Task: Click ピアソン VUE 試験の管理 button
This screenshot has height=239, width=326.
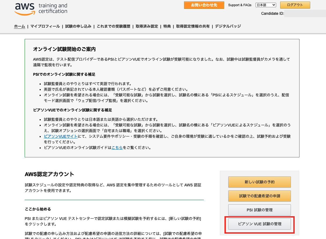Action: click(260, 224)
